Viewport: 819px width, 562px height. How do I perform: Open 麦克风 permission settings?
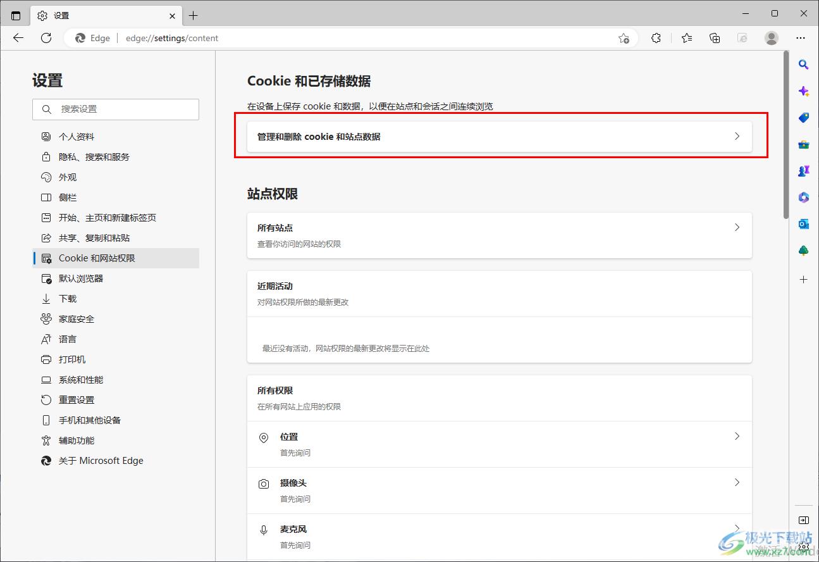(500, 537)
